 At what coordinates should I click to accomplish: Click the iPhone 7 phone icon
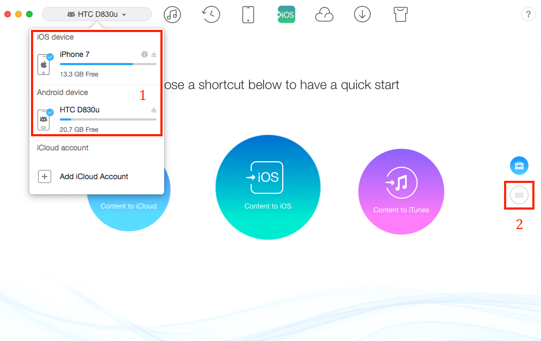click(44, 65)
